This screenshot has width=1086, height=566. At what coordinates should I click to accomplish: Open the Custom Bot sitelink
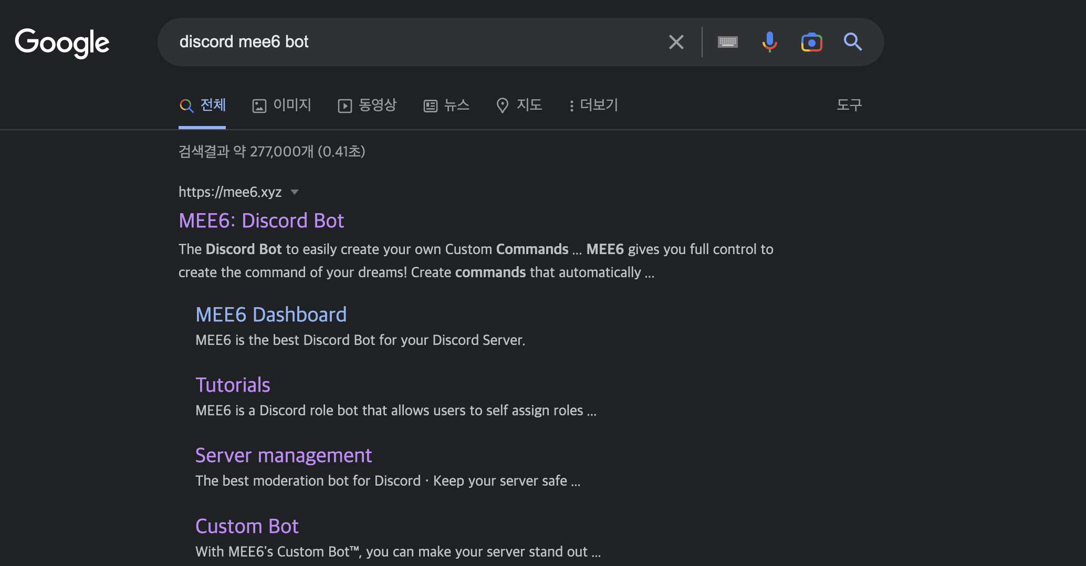247,526
